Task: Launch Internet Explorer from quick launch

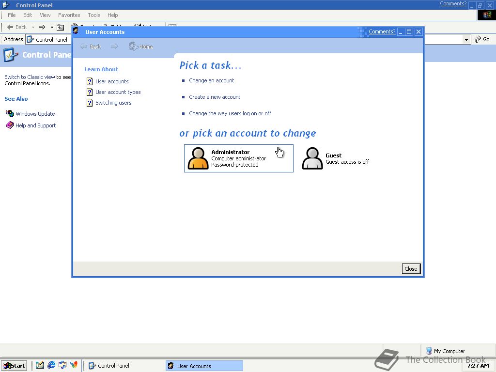Action: 51,365
